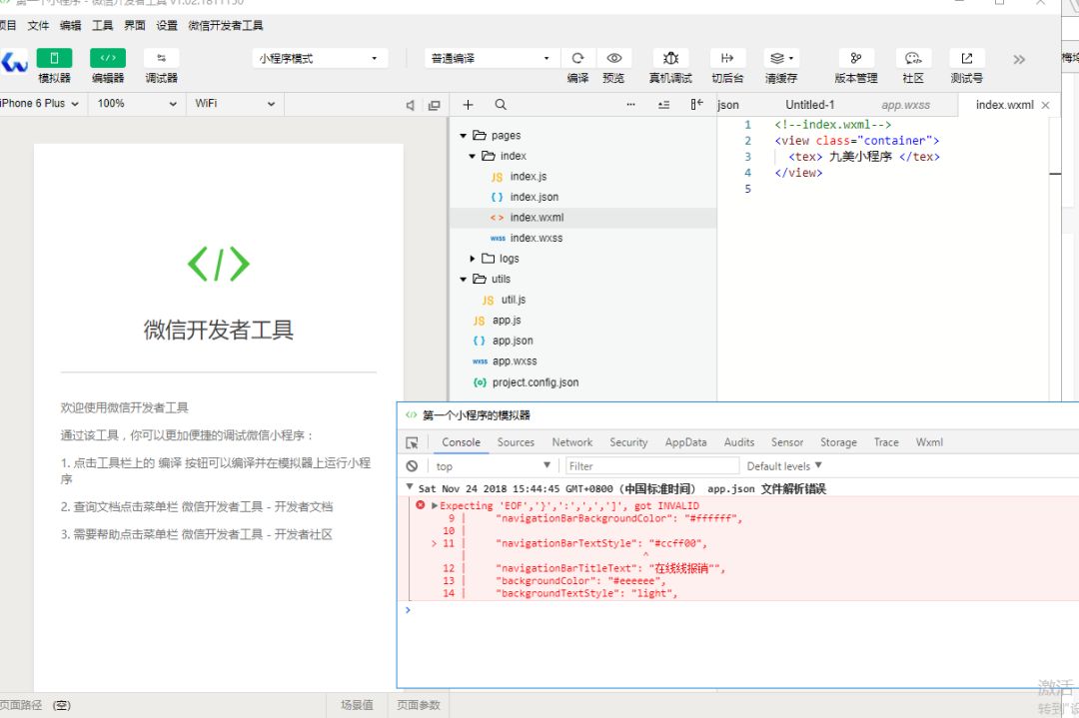This screenshot has width=1079, height=718.
Task: Collapse the file tree panel icon
Action: point(697,105)
